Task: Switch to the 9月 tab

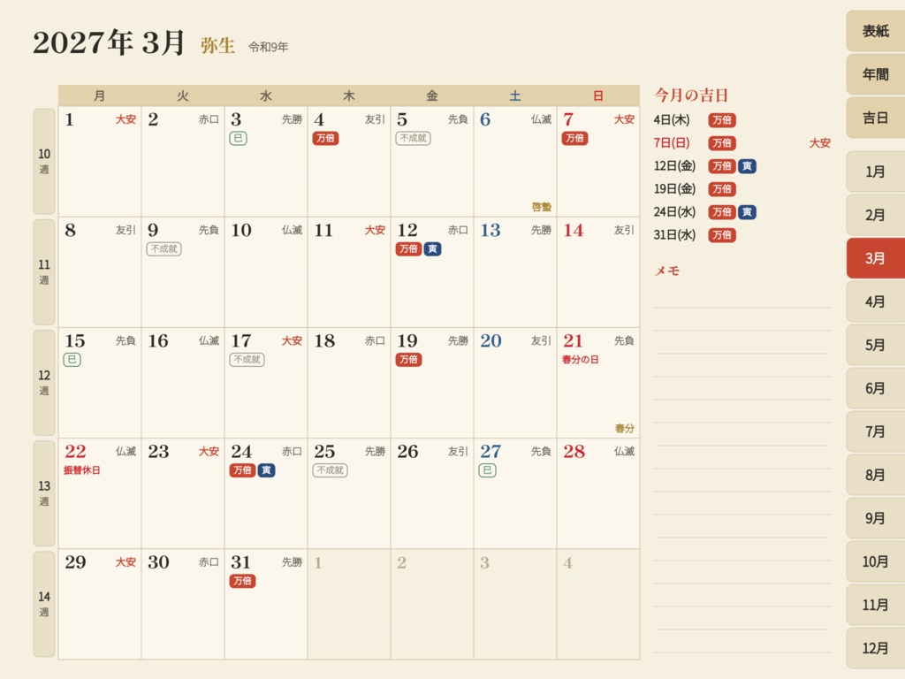Action: pos(875,518)
